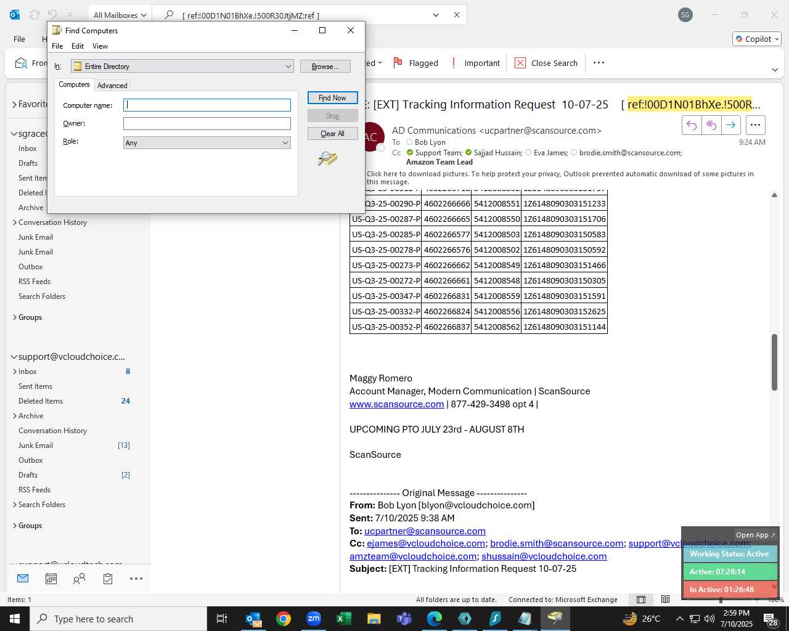Open the People contacts icon
Screen dimensions: 789x631
click(x=80, y=579)
